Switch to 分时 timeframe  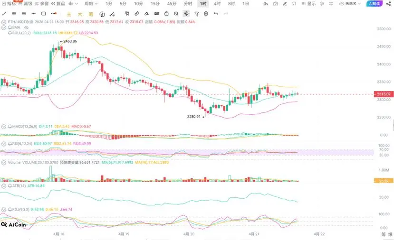188,3
